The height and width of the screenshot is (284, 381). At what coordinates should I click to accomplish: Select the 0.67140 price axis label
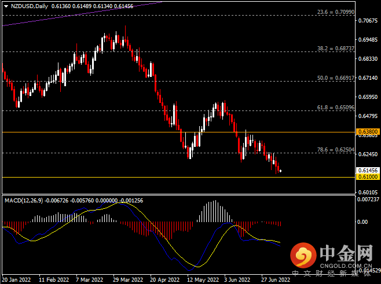point(368,78)
